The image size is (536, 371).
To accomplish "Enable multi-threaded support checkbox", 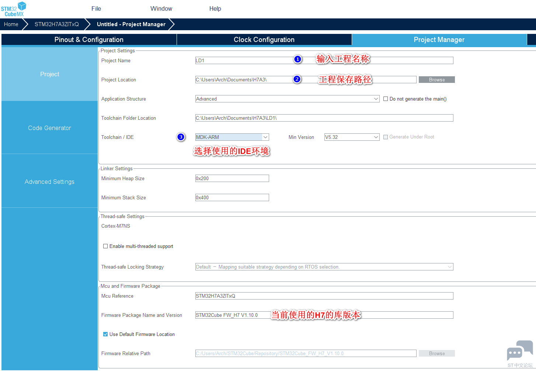I will point(105,246).
